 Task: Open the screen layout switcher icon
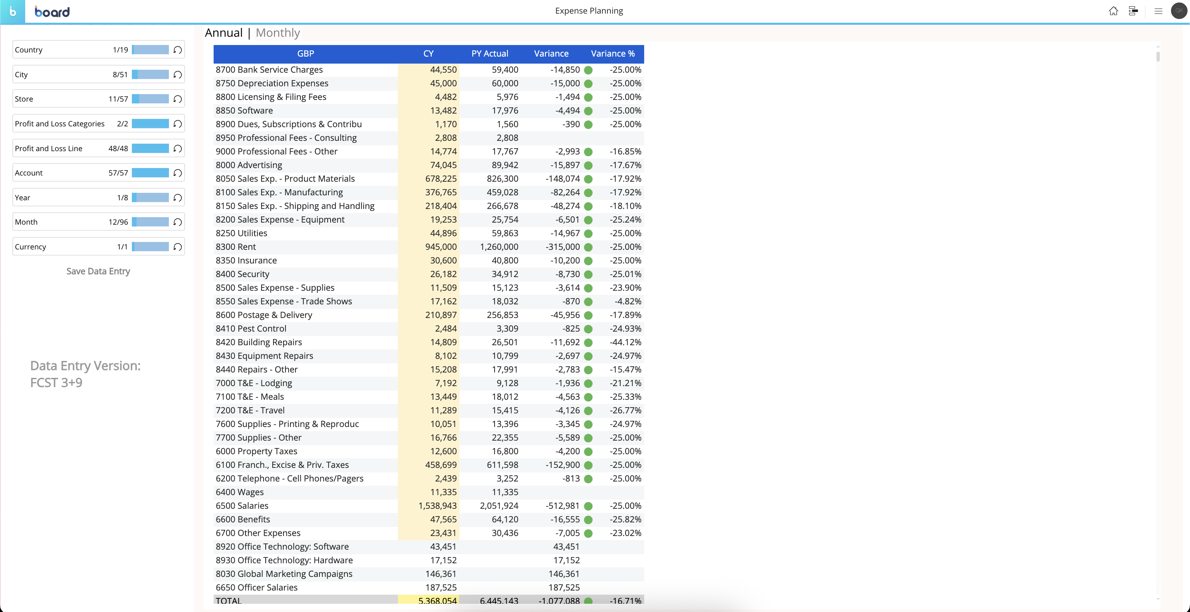(x=1133, y=11)
